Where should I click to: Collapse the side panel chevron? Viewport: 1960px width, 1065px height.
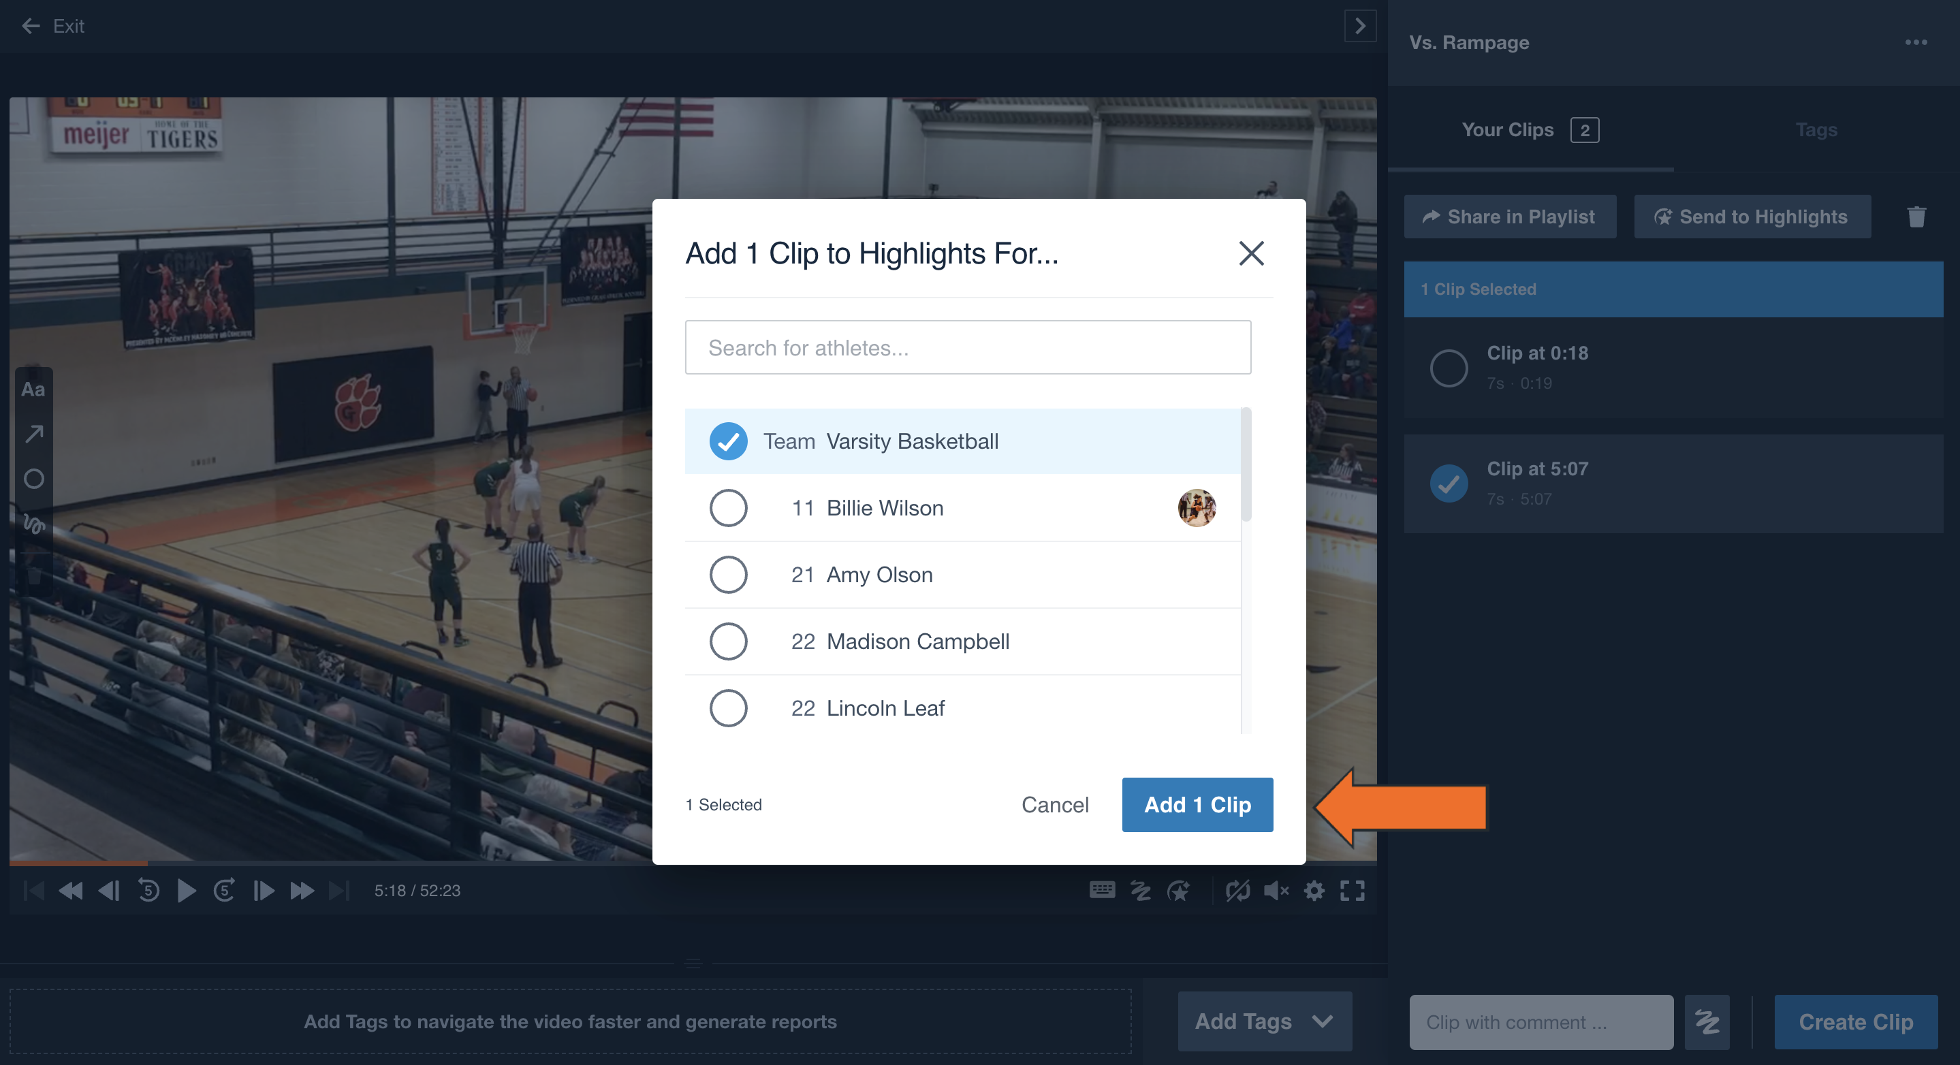point(1360,26)
